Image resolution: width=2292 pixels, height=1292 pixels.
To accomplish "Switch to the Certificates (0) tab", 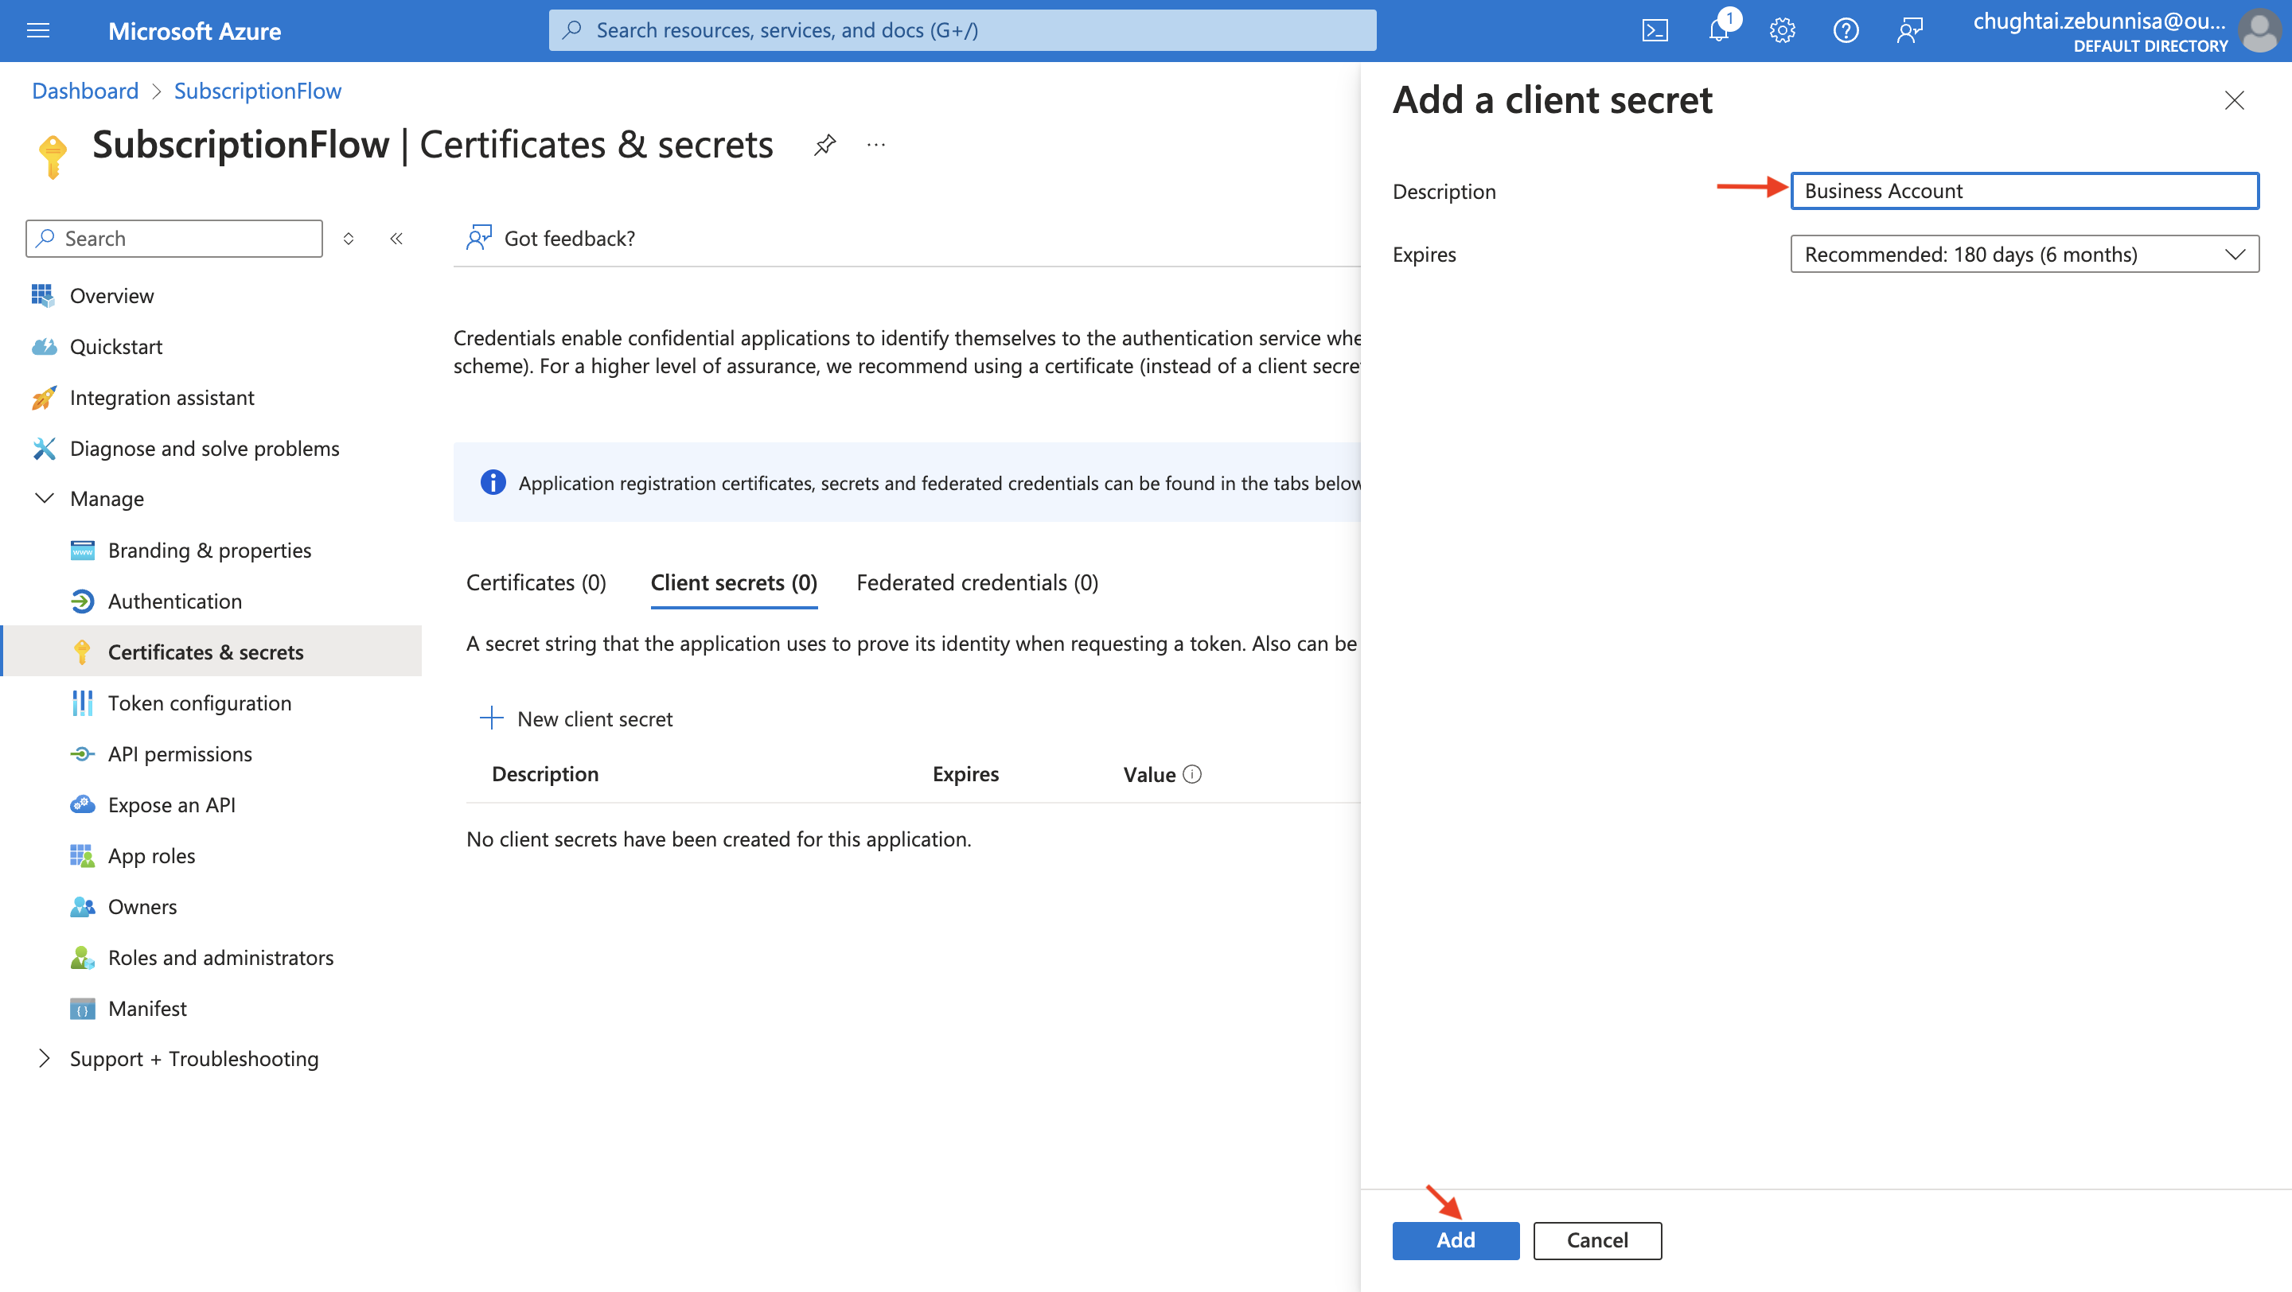I will tap(536, 583).
